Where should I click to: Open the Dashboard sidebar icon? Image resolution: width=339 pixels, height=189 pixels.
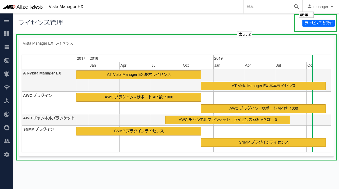tap(6, 34)
